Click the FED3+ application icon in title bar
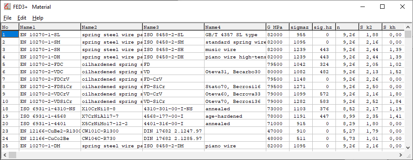Viewport: 413px width, 160px height. point(7,7)
